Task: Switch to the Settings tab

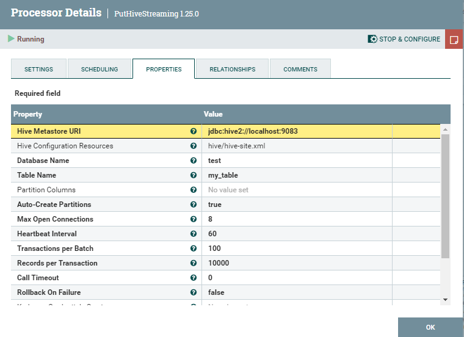Action: pyautogui.click(x=38, y=69)
